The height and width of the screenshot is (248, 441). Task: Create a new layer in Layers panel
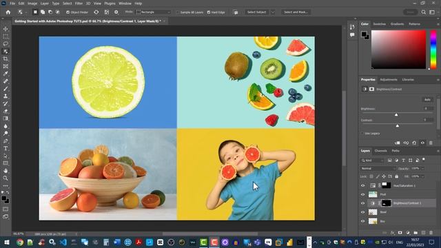pyautogui.click(x=423, y=233)
